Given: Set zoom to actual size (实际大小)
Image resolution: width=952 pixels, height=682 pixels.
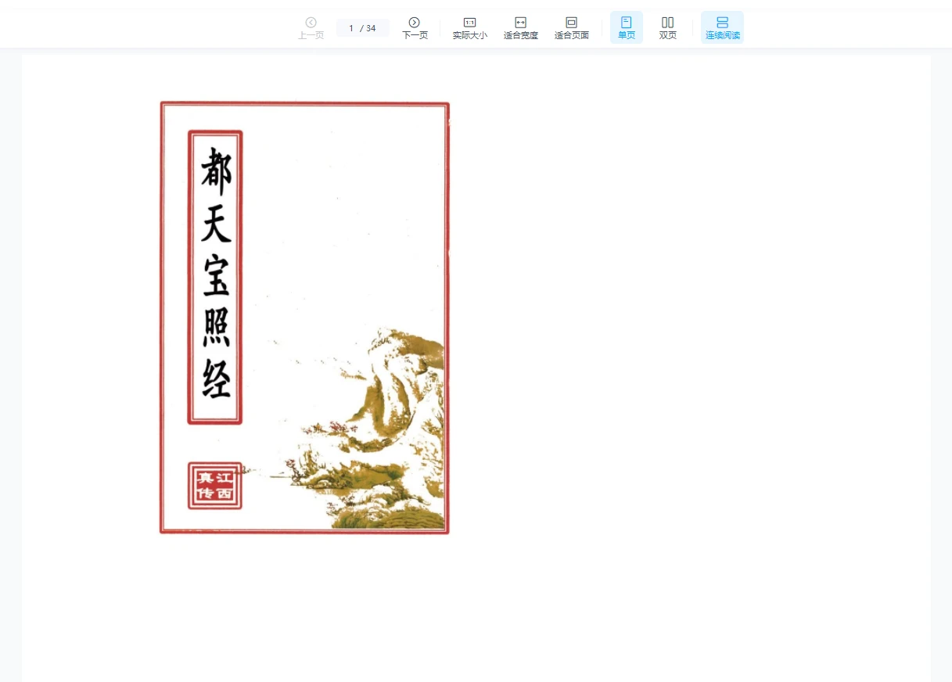Looking at the screenshot, I should [469, 27].
